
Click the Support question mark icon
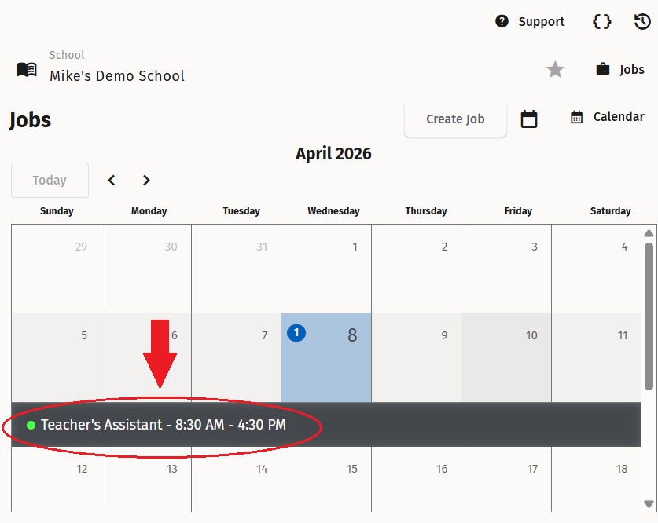tap(502, 21)
